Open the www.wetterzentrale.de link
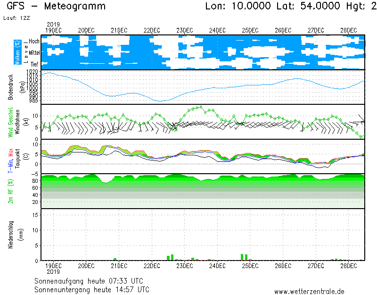Viewport: 377px width, 295px height. click(x=309, y=291)
